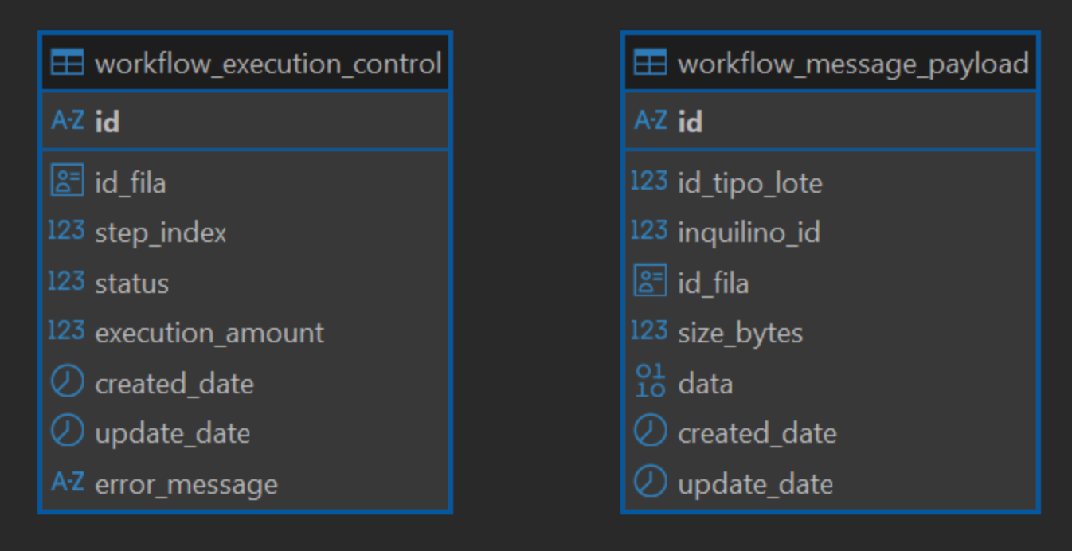The width and height of the screenshot is (1072, 551).
Task: Select the workflow_execution_control table header
Action: (268, 64)
